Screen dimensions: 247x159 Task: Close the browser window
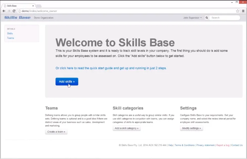[x=243, y=2]
